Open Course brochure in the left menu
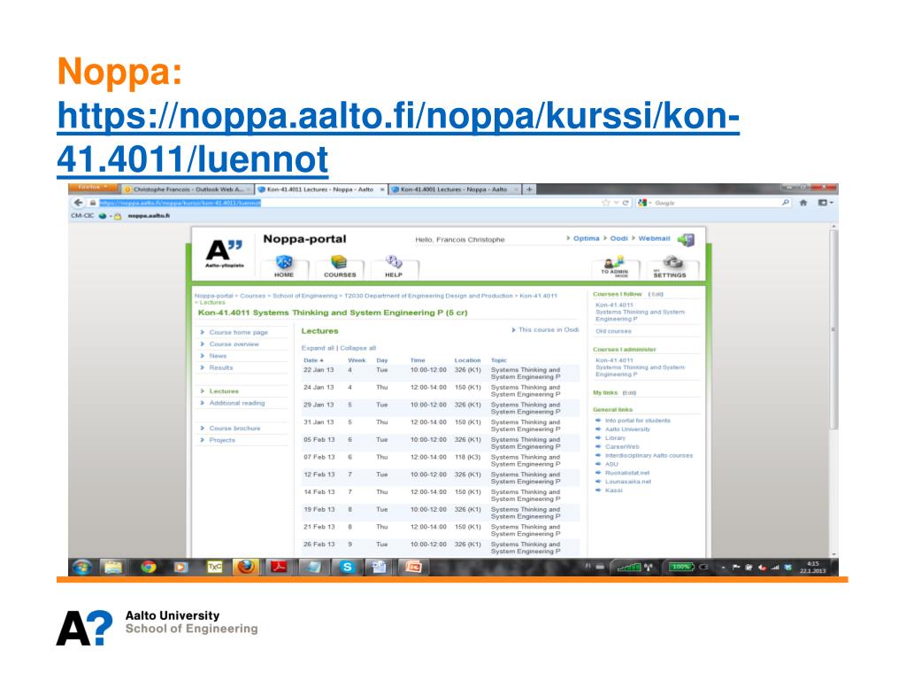The width and height of the screenshot is (906, 680). 234,429
